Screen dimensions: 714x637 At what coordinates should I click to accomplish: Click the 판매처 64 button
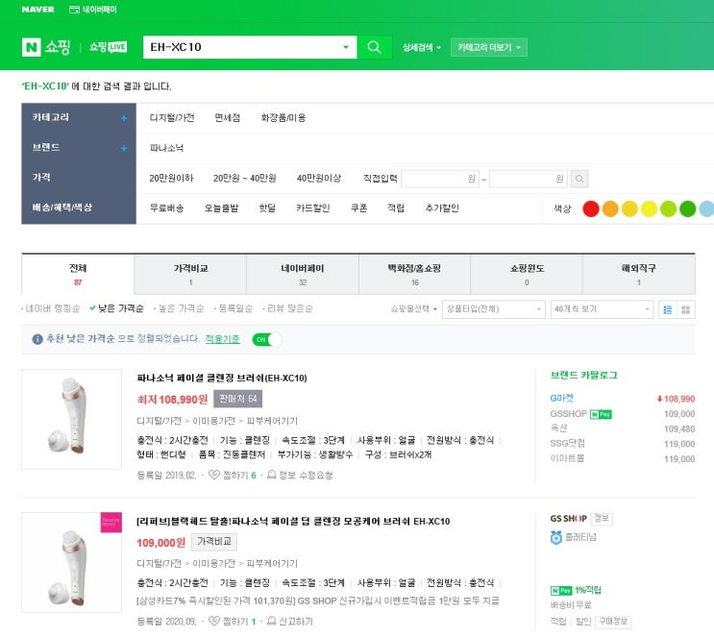point(237,399)
